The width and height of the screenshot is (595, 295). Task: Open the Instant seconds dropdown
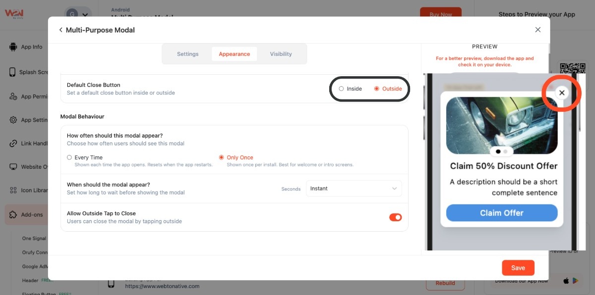tap(354, 189)
